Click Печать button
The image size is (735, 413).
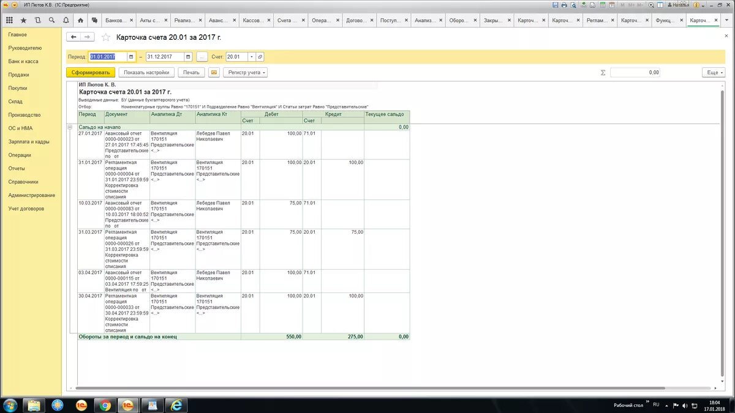click(191, 72)
